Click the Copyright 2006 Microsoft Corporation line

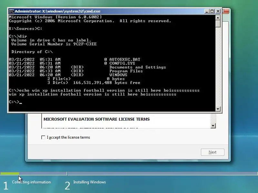pos(90,21)
